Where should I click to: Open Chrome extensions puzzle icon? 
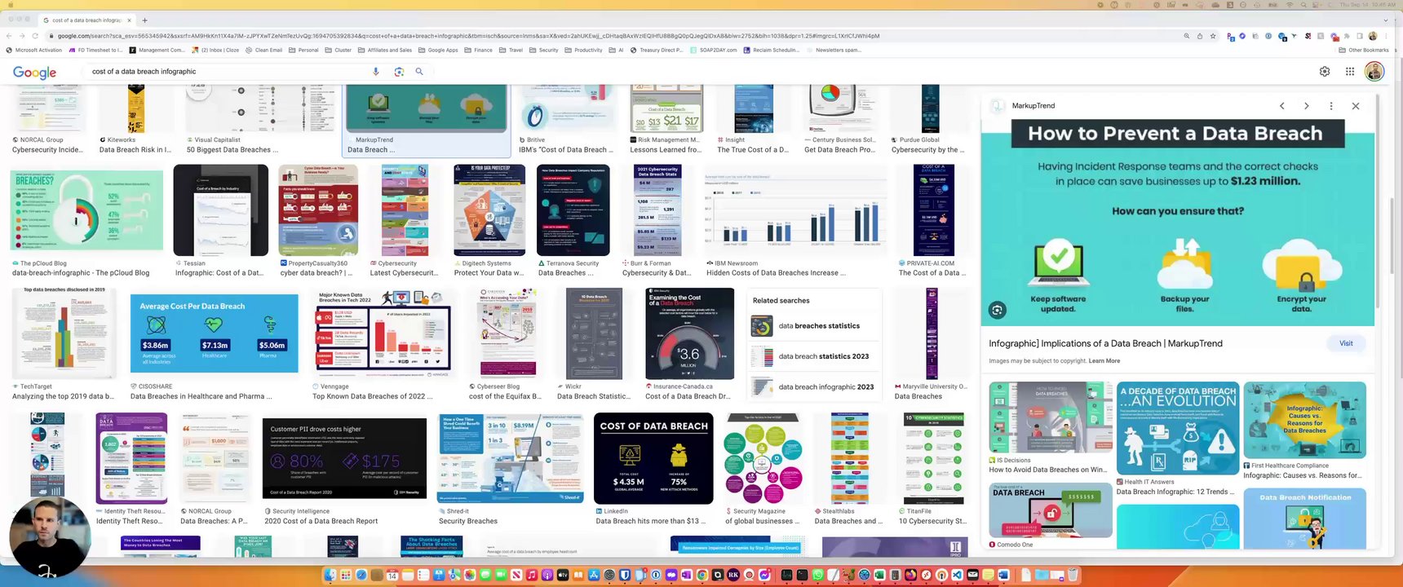tap(1348, 36)
